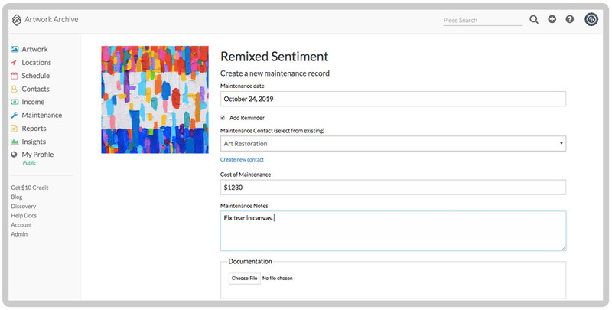Click the Maintenance wrench icon in sidebar
This screenshot has width=612, height=310.
15,116
